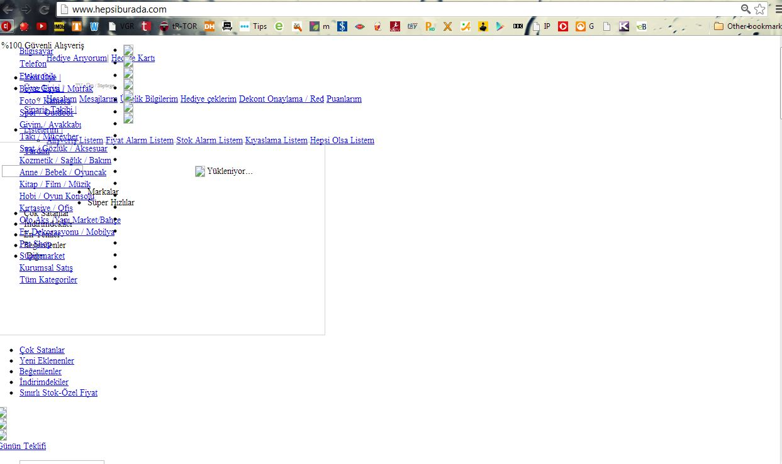
Task: Open the orange T bookmark icon
Action: point(77,26)
